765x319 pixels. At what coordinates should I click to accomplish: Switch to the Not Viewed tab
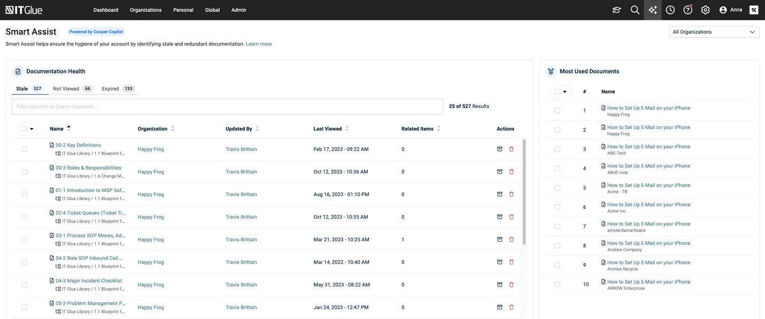[66, 89]
